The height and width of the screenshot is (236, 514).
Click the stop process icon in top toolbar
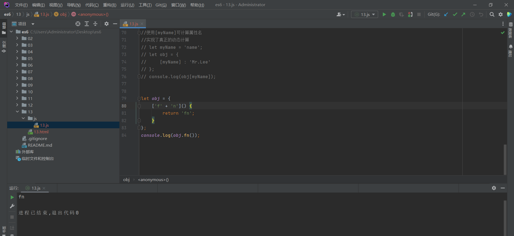[419, 14]
